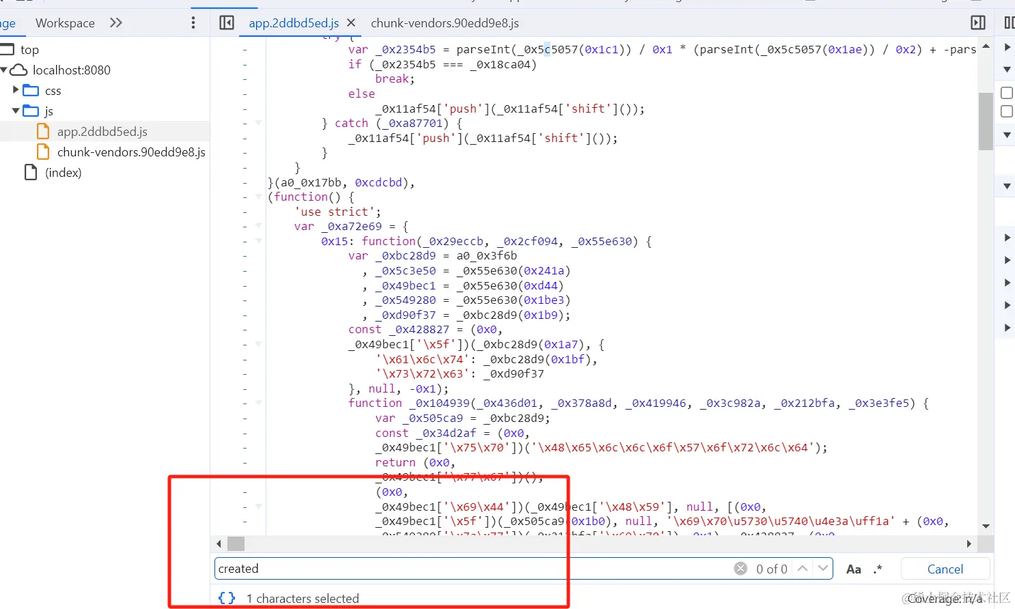Switch to the chunk-vendors.90edd9e8.js editor tab
1015x609 pixels.
445,23
